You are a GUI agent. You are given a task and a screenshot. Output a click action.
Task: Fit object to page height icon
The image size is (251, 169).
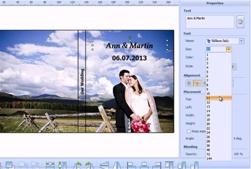click(x=62, y=165)
